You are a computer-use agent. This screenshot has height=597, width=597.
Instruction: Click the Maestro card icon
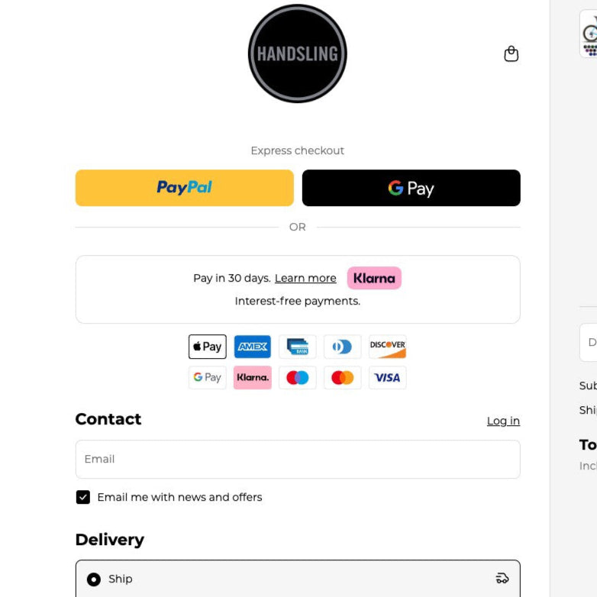pos(298,377)
